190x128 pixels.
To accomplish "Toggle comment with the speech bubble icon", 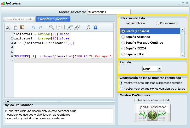I will click(x=59, y=27).
